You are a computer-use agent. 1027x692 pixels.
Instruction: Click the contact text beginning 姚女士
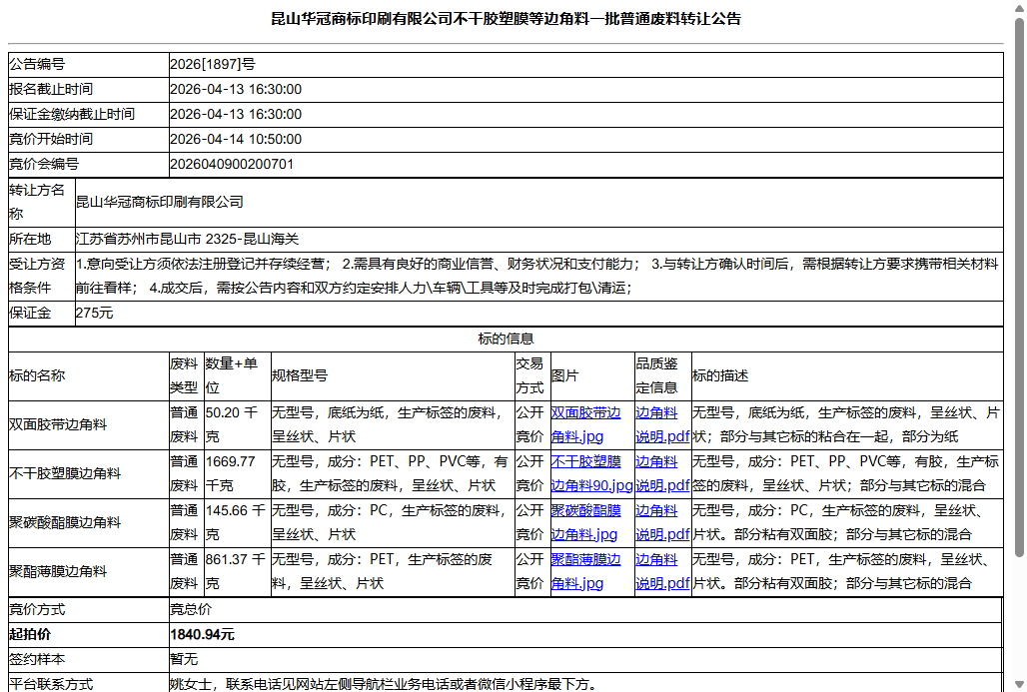coord(385,683)
